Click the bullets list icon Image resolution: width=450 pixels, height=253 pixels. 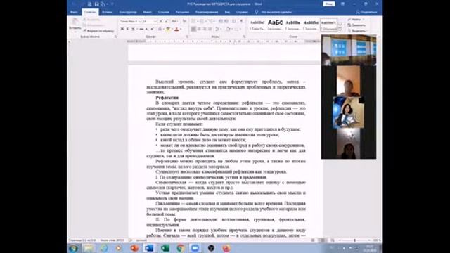point(194,22)
